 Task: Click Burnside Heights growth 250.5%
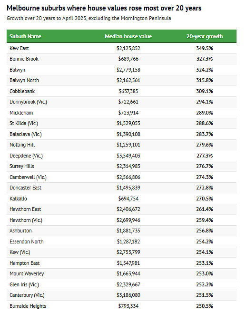[205, 306]
